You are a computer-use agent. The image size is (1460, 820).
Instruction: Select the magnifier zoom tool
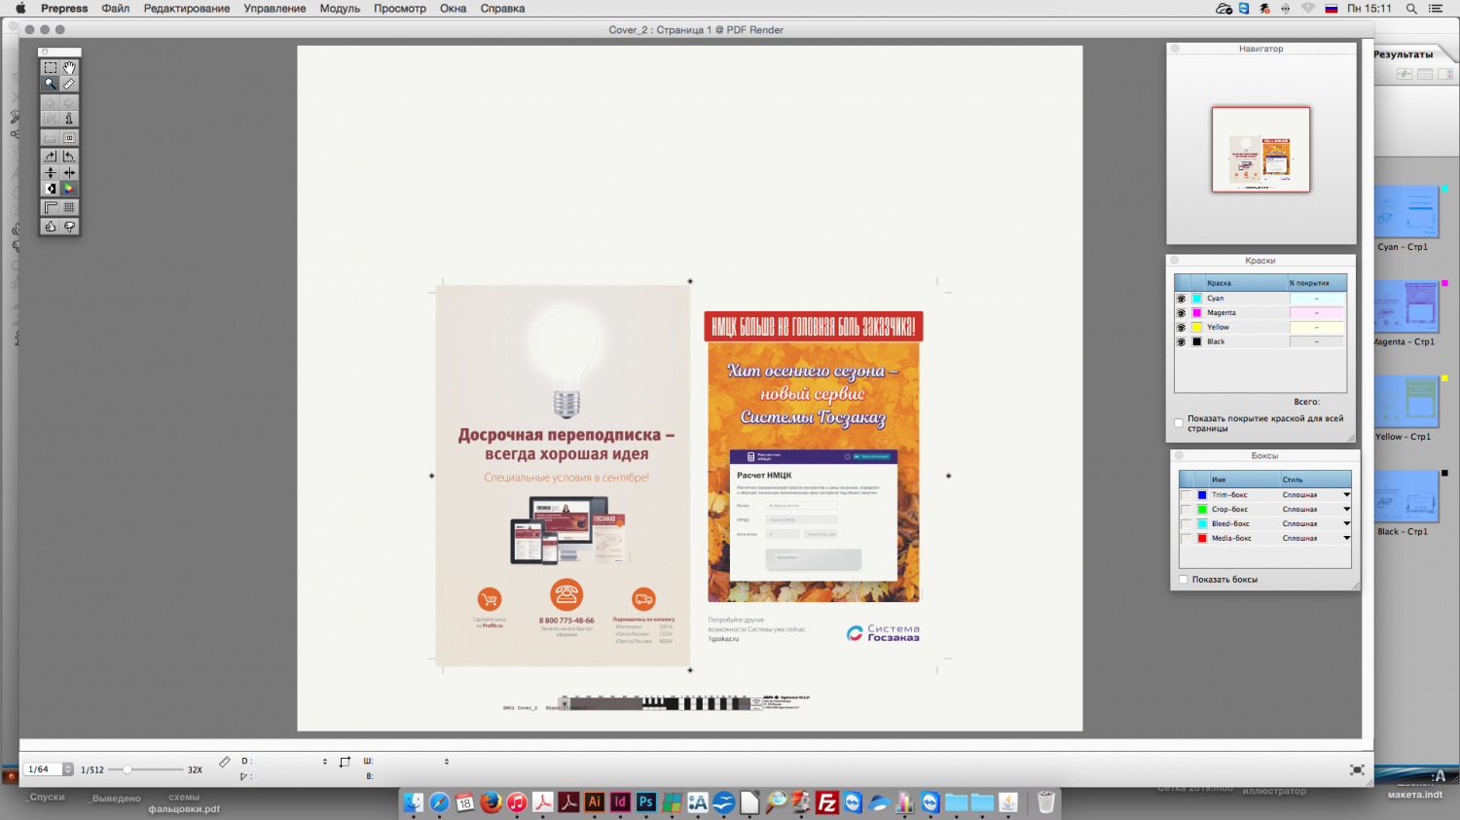click(50, 84)
